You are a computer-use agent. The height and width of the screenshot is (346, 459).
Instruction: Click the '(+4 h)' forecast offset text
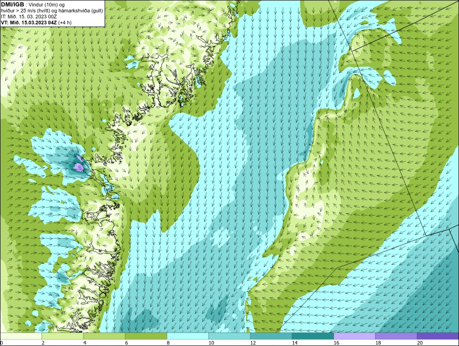[65, 22]
